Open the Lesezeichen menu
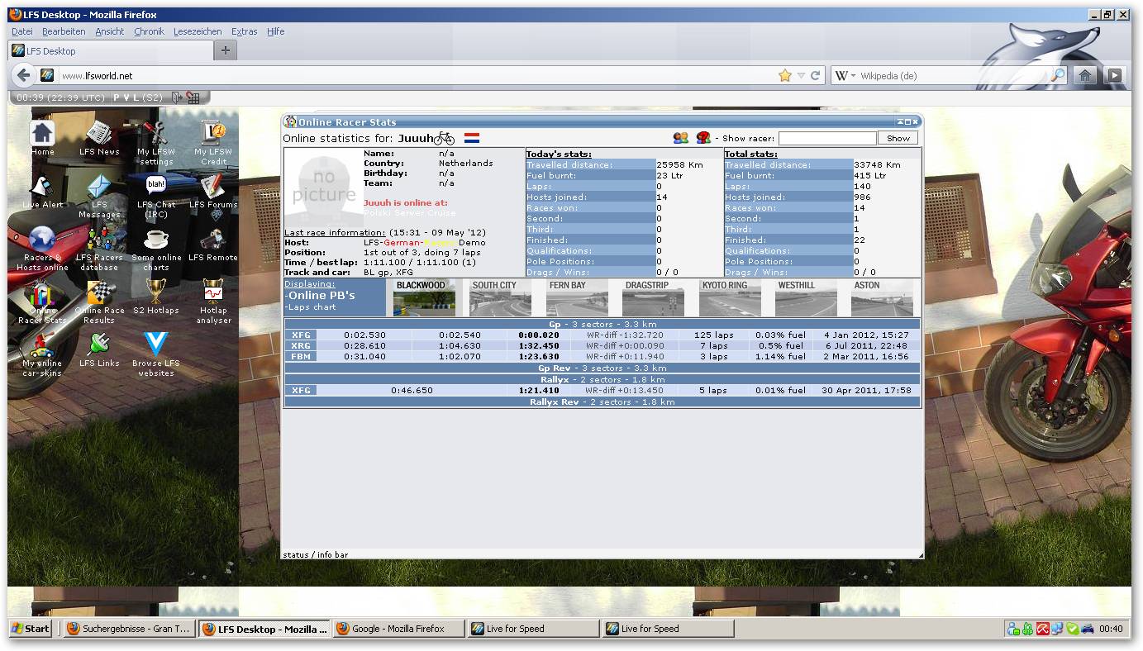 pyautogui.click(x=198, y=31)
